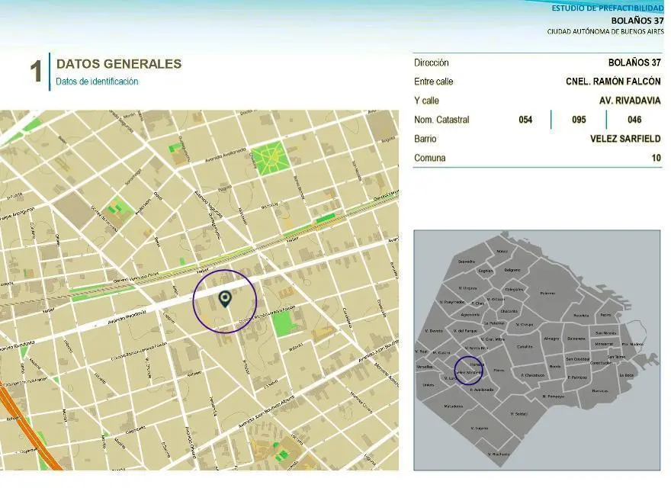Click 'V. Lugano' on the neighborhoods map

click(x=480, y=428)
